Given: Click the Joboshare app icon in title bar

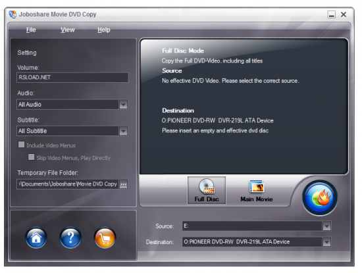Looking at the screenshot, I should [x=13, y=14].
